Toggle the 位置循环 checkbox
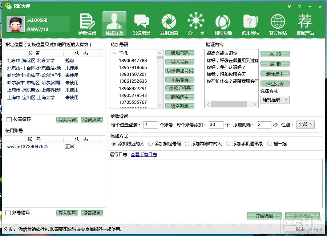This screenshot has height=236, width=327. [x=9, y=120]
